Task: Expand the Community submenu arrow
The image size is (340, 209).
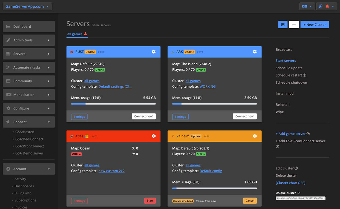Action: tap(49, 81)
